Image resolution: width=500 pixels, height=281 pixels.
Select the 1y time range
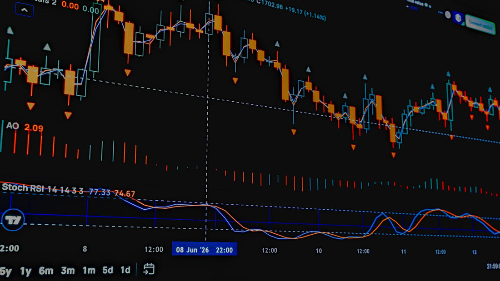[26, 271]
